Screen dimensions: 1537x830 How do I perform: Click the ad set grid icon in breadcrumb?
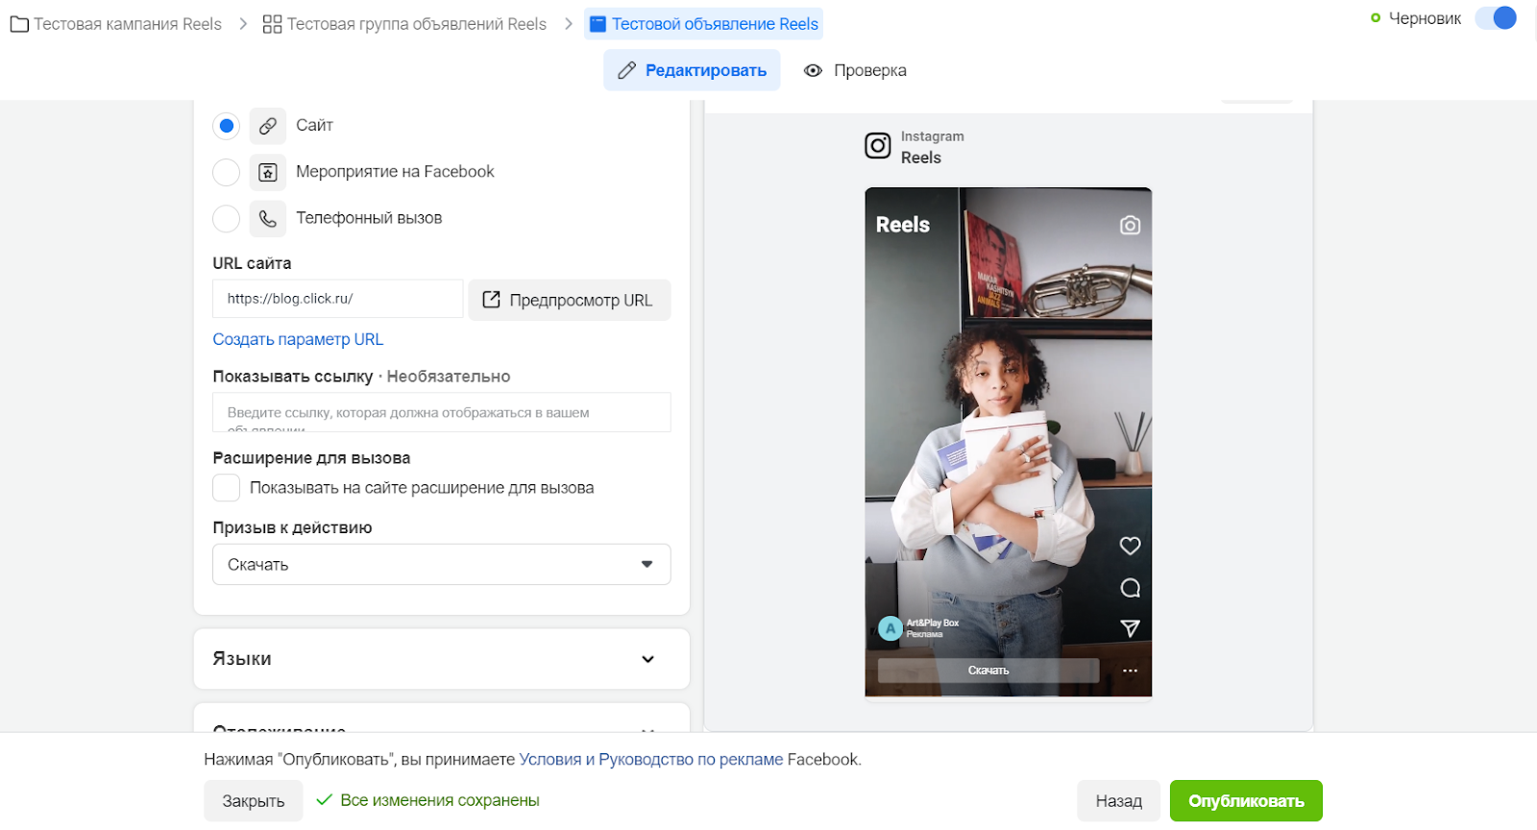pyautogui.click(x=272, y=24)
